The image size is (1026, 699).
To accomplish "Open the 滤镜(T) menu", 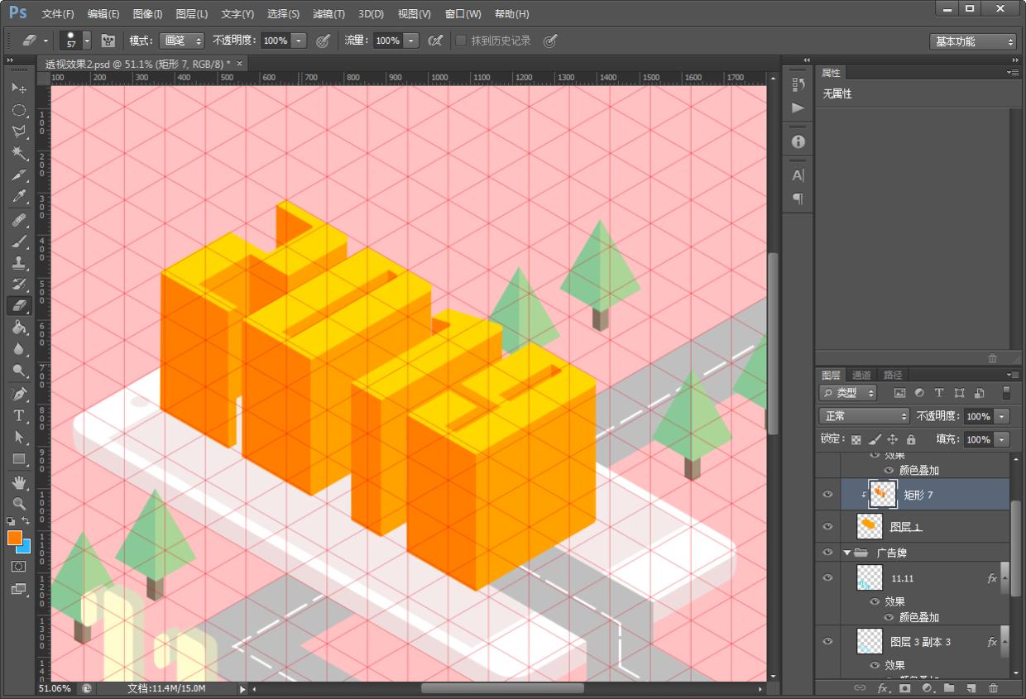I will (x=328, y=14).
